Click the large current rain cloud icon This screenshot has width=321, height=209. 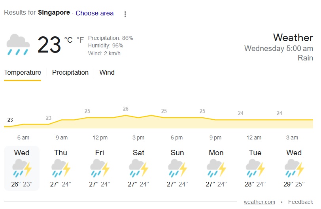tap(18, 45)
